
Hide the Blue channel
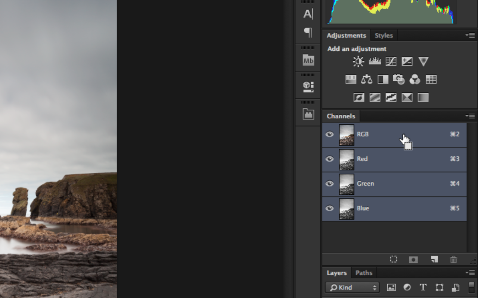[329, 208]
